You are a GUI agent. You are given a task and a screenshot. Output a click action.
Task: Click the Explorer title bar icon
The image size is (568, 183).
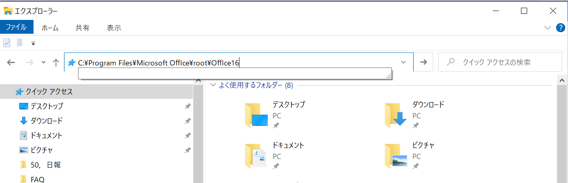(x=8, y=11)
